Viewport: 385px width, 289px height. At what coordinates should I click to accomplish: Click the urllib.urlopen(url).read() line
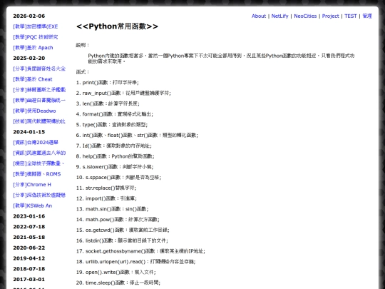pos(135,262)
